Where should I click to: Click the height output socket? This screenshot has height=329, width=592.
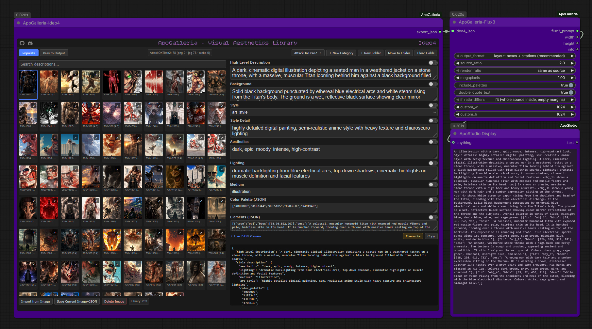577,43
